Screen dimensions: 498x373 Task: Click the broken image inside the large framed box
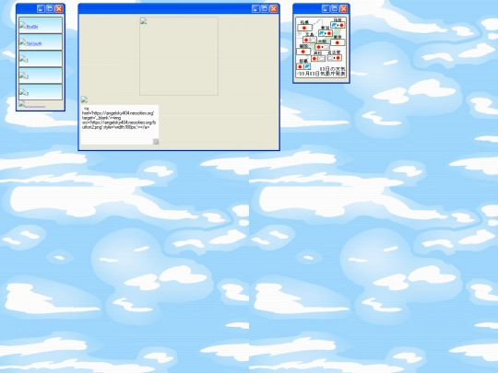143,21
